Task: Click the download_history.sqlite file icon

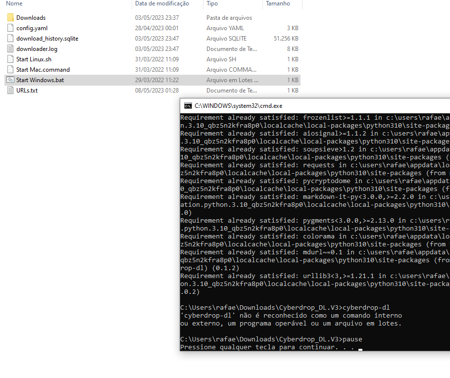Action: coord(10,38)
